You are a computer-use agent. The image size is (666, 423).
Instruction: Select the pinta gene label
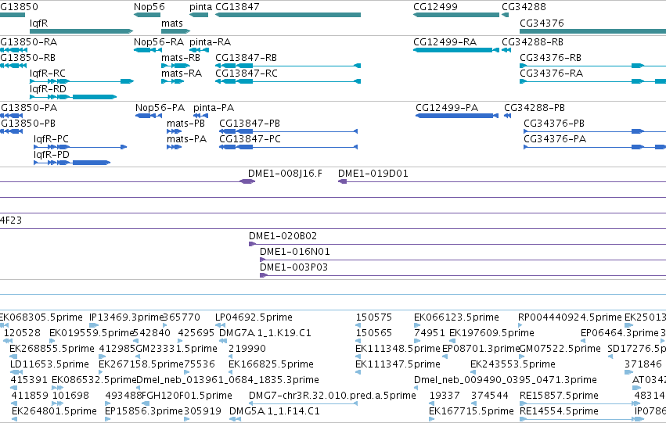coord(200,7)
